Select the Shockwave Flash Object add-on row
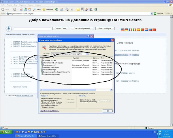Screen dimensions: 173x138 pyautogui.click(x=77, y=67)
